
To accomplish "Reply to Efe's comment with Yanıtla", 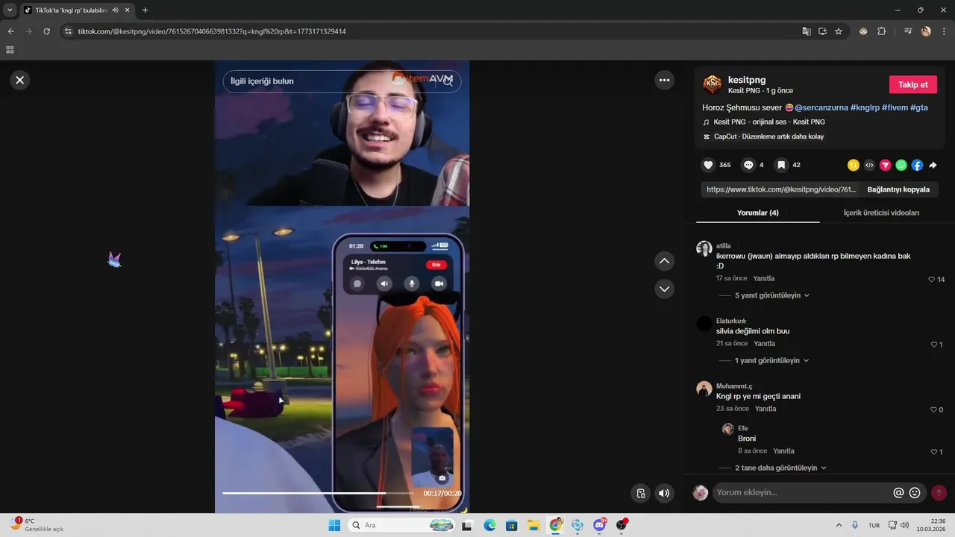I will (x=783, y=451).
